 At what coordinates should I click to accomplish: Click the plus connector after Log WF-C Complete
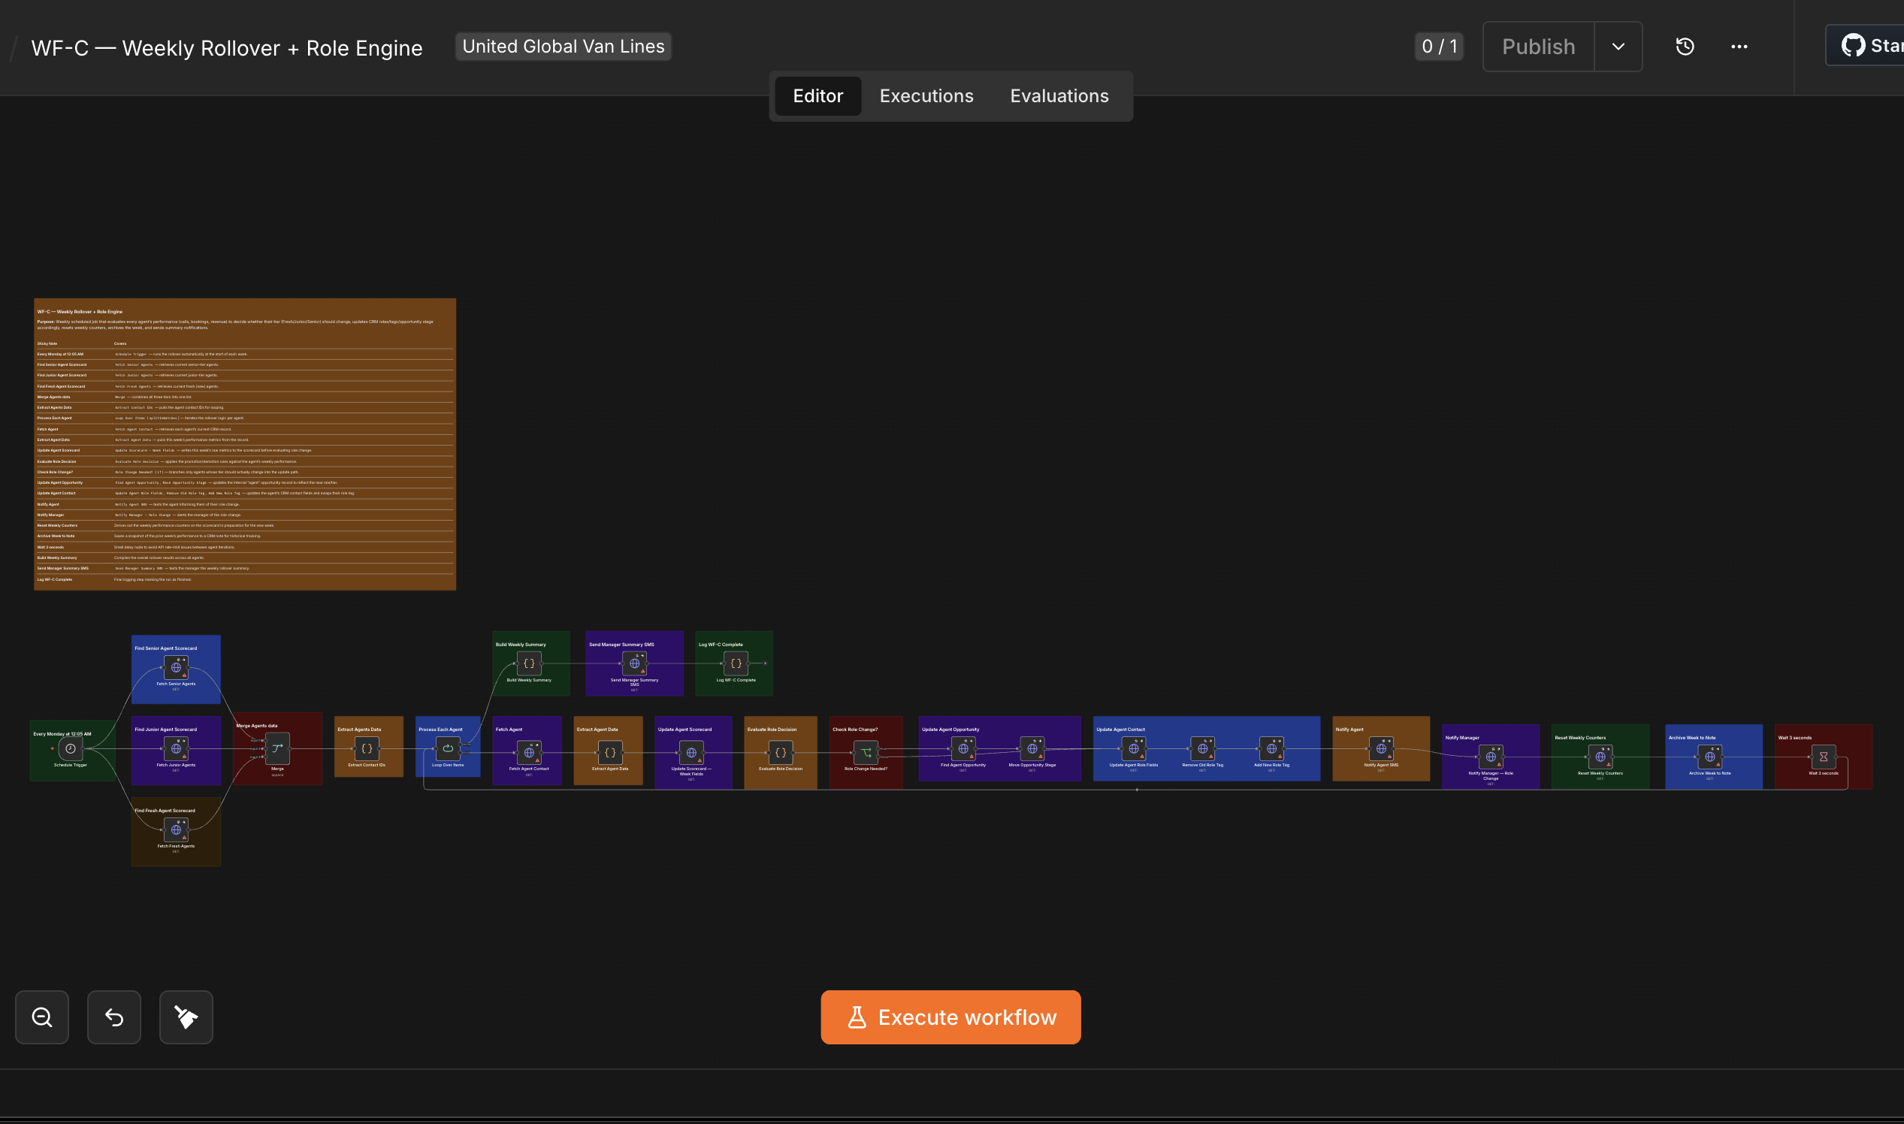[765, 663]
